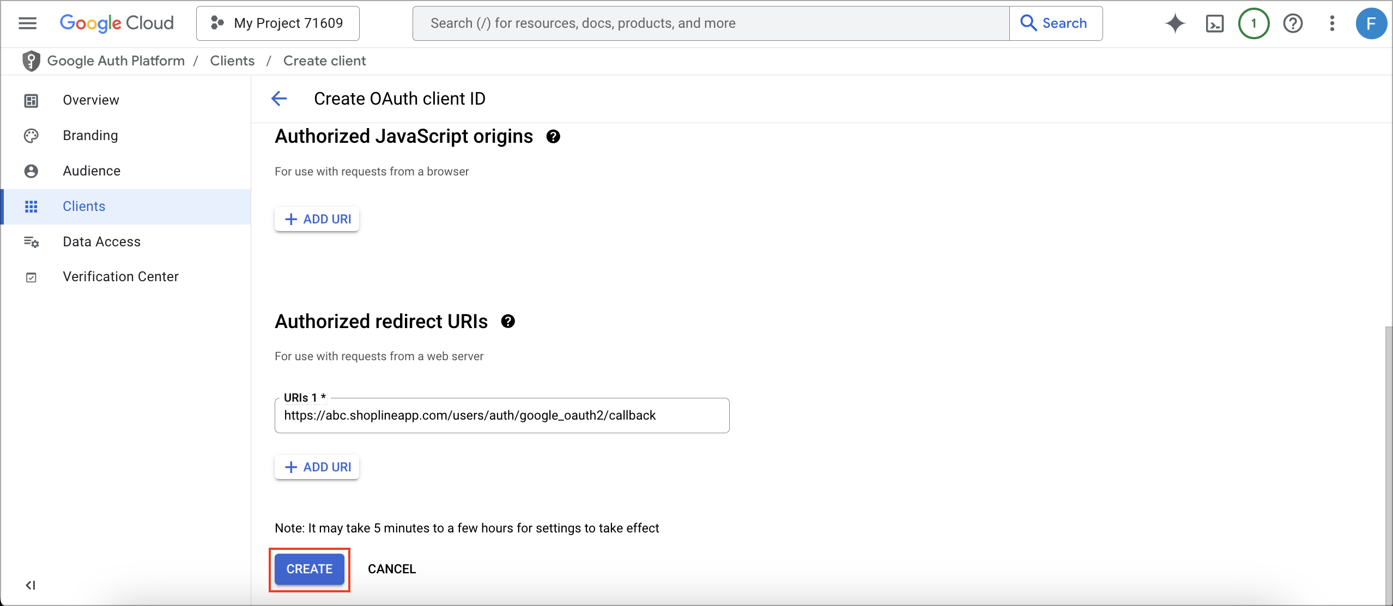Image resolution: width=1393 pixels, height=606 pixels.
Task: Click the Overview dashboard icon
Action: click(31, 100)
